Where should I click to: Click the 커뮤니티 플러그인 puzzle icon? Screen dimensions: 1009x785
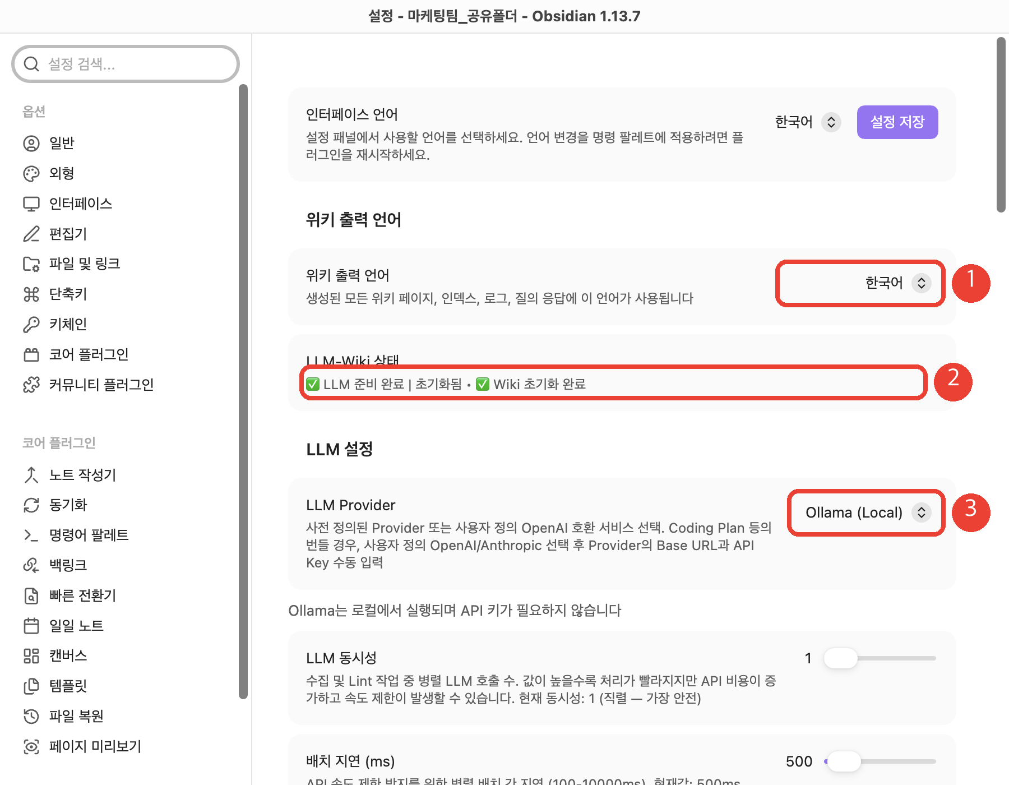31,385
